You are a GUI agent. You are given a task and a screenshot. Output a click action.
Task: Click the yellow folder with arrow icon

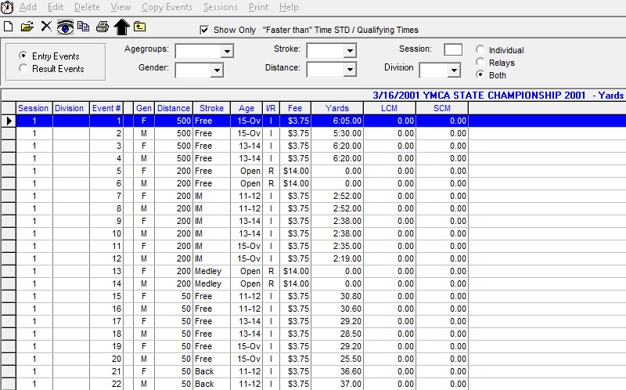[139, 27]
